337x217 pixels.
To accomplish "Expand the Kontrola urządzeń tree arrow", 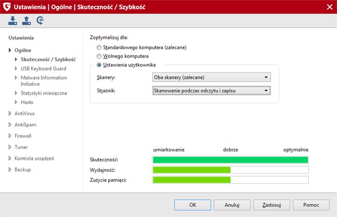I will [x=10, y=158].
